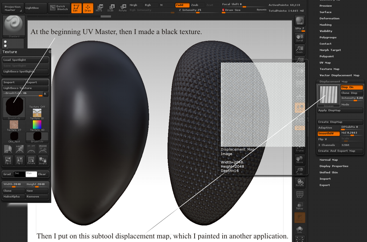Select the Scale transform tool in top toolbar
Viewport: 367px width, 242px height.
coord(111,8)
